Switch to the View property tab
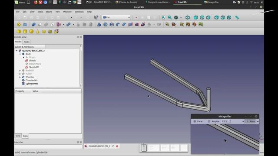Image resolution: width=278 pixels, height=156 pixels. tap(18, 136)
